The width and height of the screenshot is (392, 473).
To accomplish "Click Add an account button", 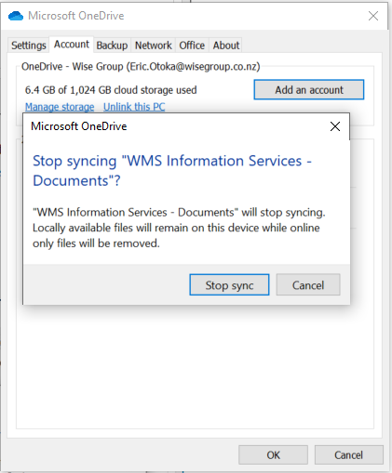I will click(x=309, y=90).
